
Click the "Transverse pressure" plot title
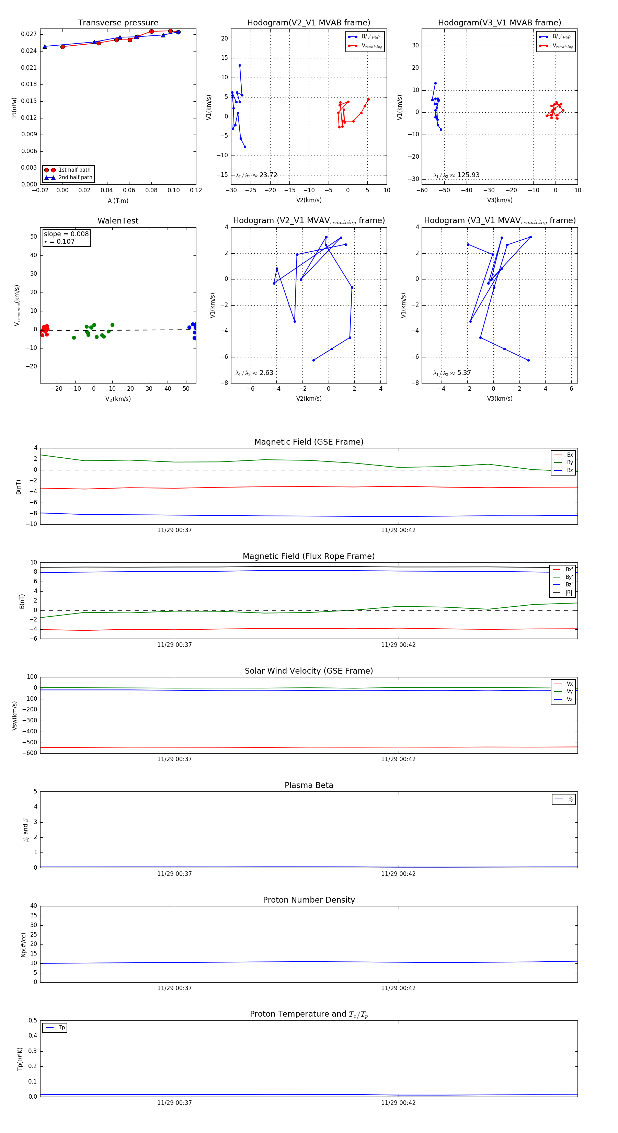click(118, 23)
